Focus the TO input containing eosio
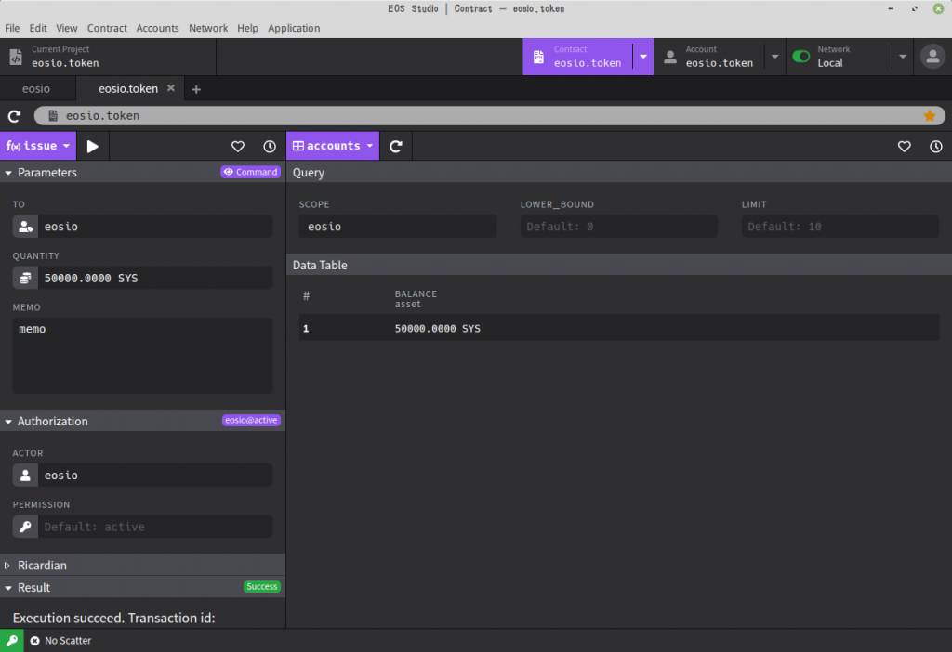The width and height of the screenshot is (952, 652). coord(155,227)
